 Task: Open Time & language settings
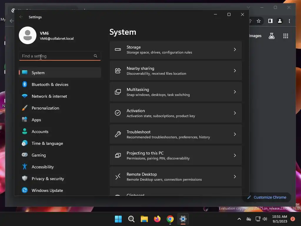click(x=60, y=143)
